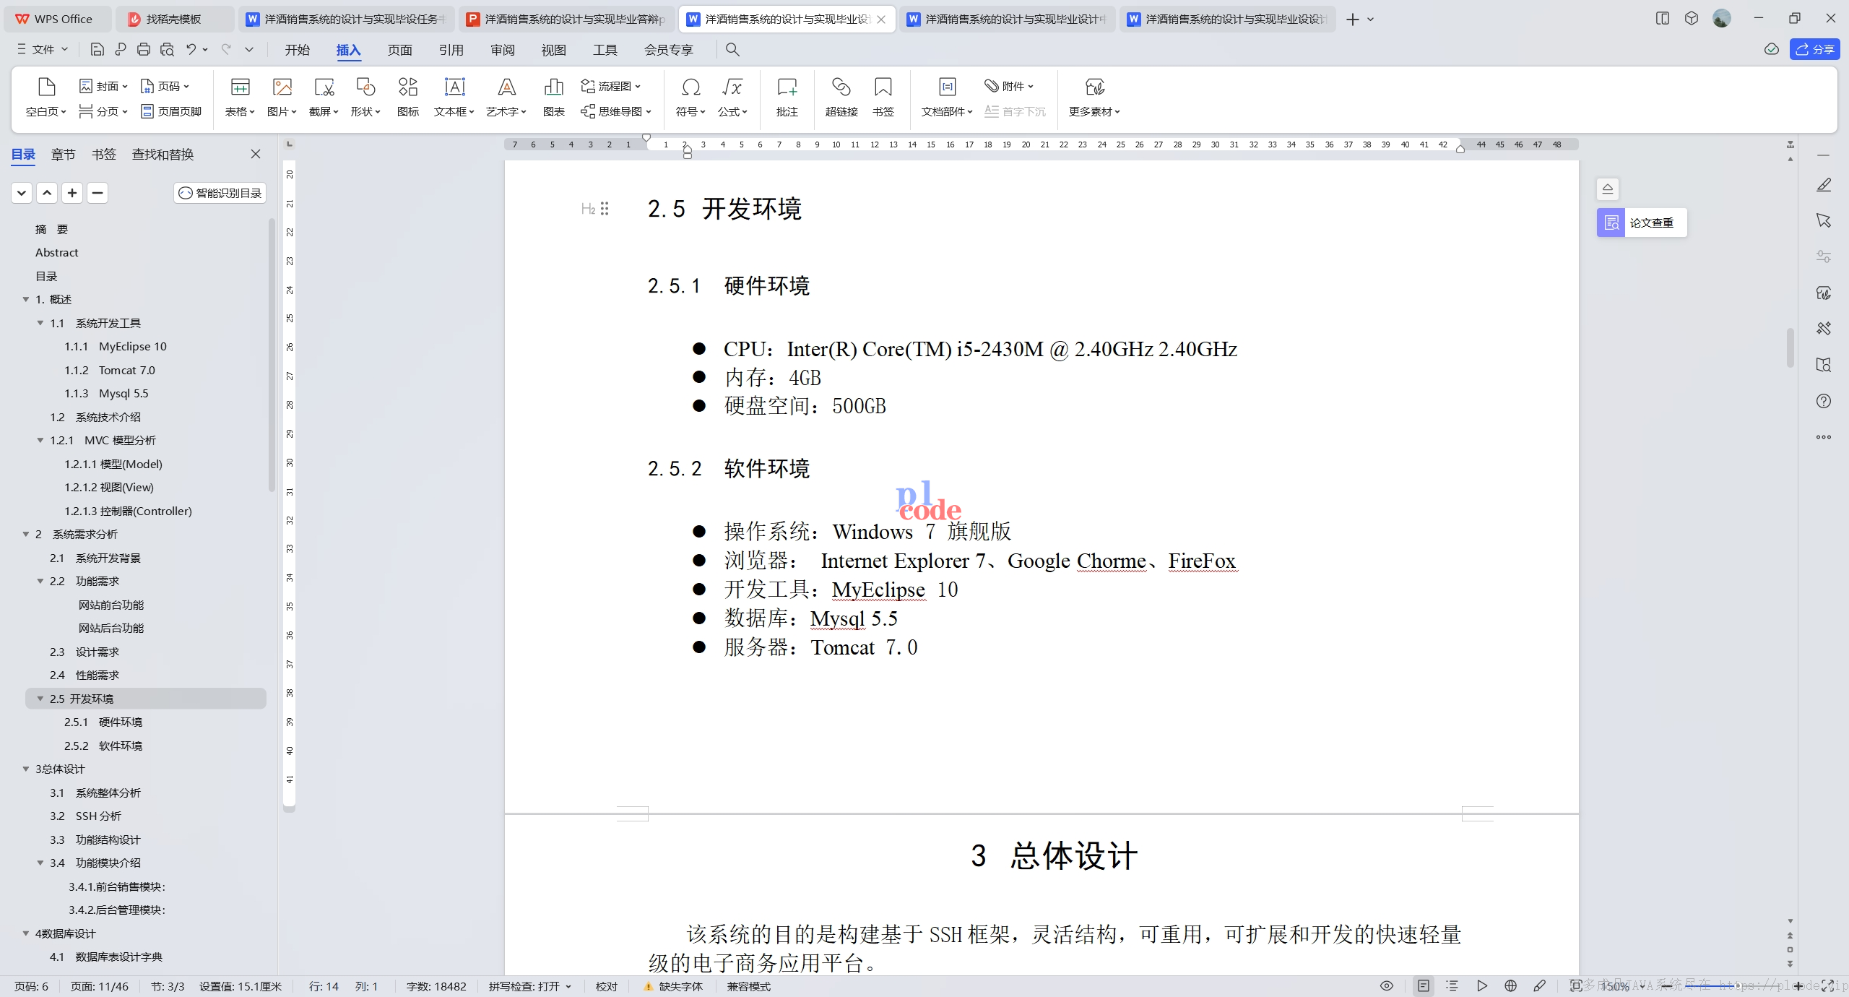Screen dimensions: 1849x997
Task: Open the paper check panel
Action: 1642,223
